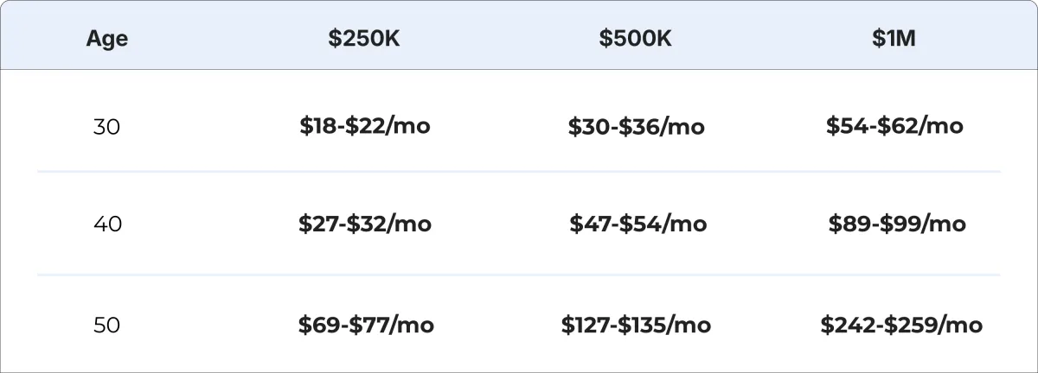
Task: Click the divider between age 40 and 50 rows
Action: pyautogui.click(x=519, y=275)
